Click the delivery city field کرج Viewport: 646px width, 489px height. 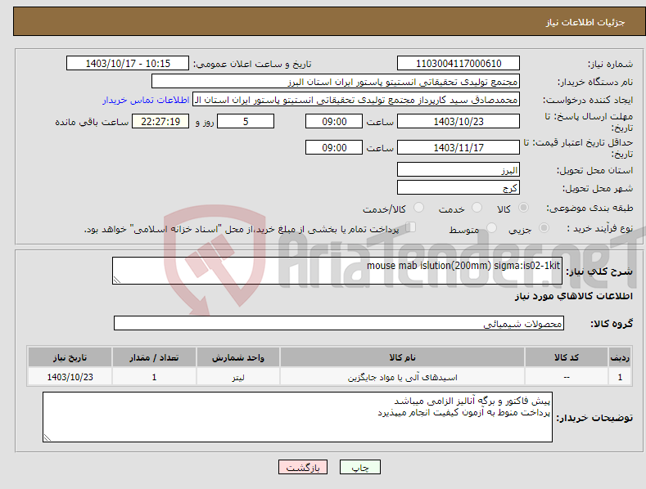coord(459,188)
